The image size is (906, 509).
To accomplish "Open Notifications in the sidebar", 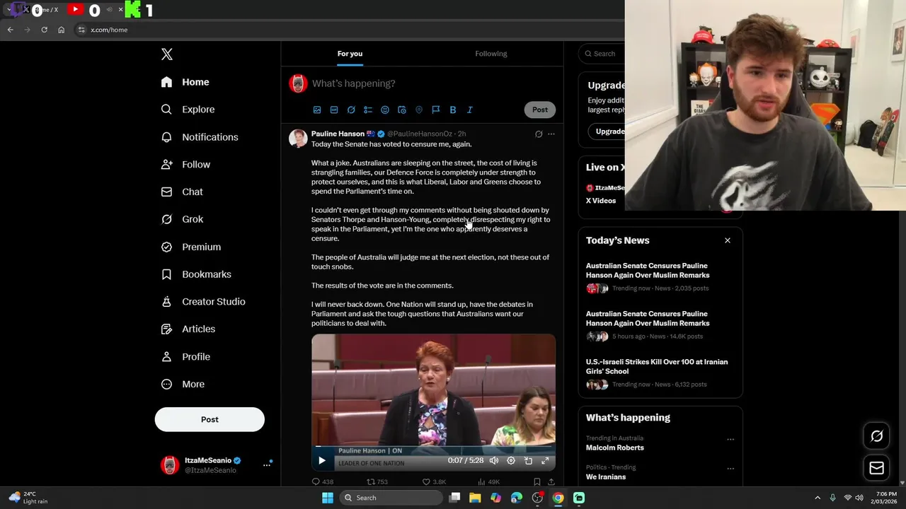I will 200,137.
